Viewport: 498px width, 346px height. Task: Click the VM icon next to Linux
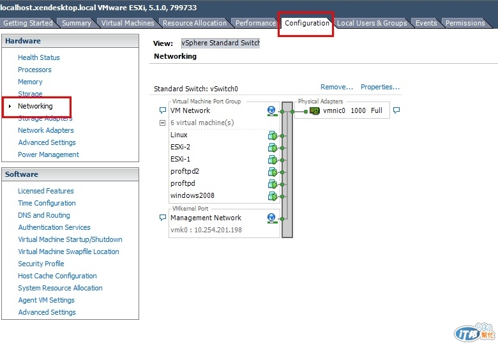click(273, 135)
